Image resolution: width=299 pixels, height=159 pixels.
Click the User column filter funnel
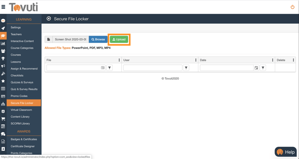[x=186, y=68]
